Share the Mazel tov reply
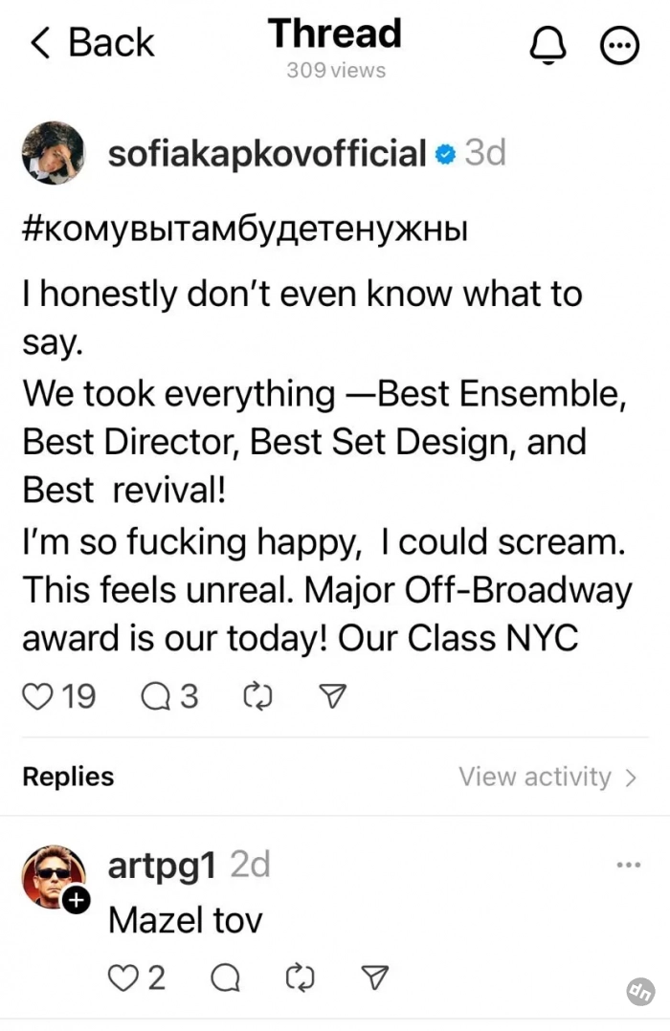Image resolution: width=670 pixels, height=1031 pixels. (376, 977)
